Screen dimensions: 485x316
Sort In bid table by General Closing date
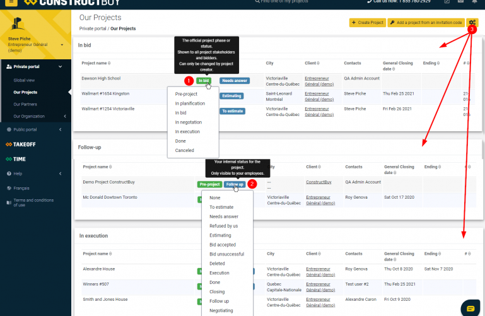pyautogui.click(x=398, y=66)
